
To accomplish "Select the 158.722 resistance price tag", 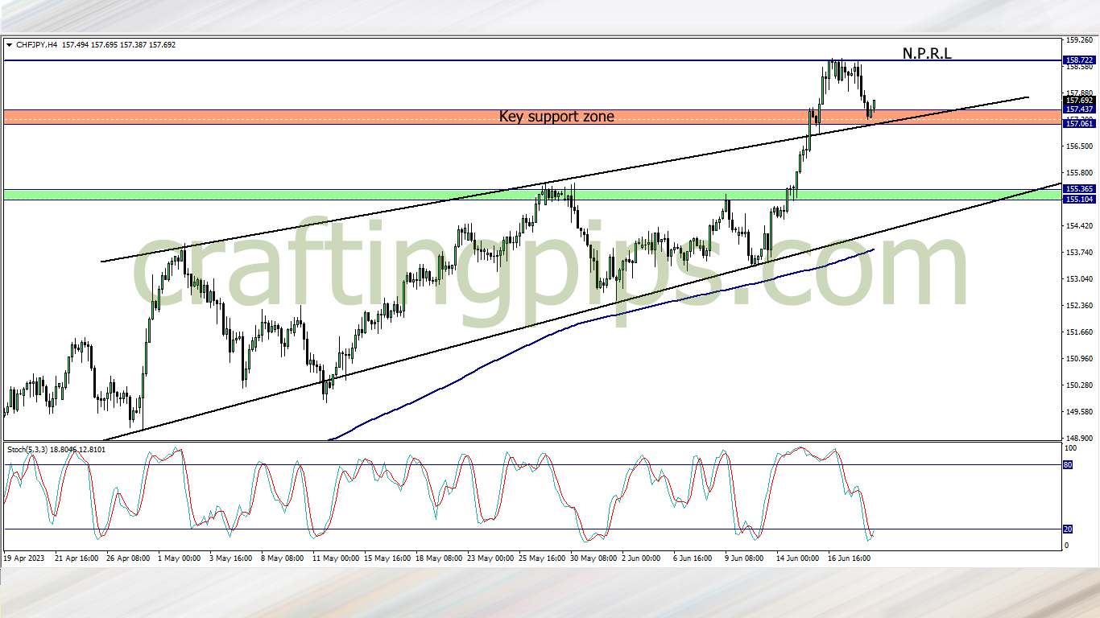I will tap(1079, 60).
